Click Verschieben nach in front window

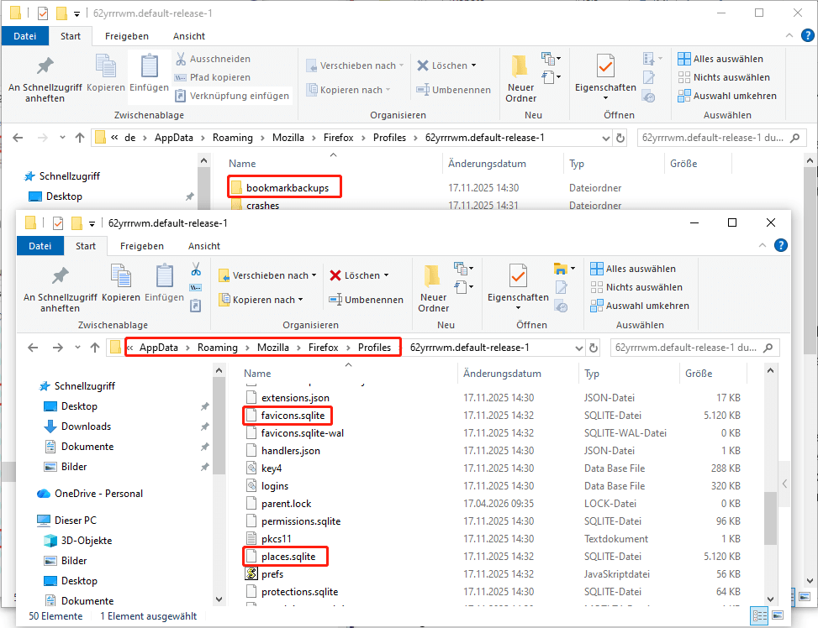[x=267, y=275]
